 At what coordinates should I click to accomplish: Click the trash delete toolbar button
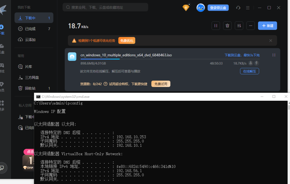click(227, 26)
